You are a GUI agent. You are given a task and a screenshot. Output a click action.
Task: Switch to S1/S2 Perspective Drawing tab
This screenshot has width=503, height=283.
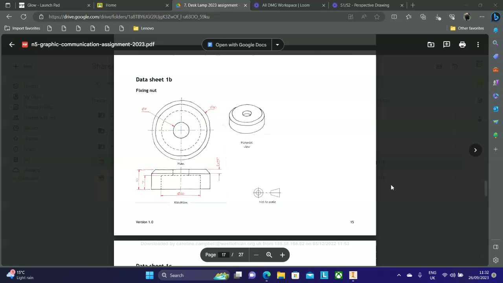click(x=368, y=5)
